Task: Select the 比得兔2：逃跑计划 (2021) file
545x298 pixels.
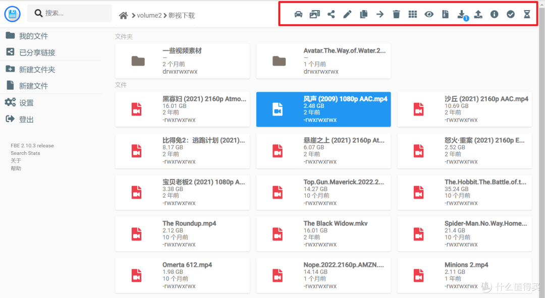Action: (183, 151)
